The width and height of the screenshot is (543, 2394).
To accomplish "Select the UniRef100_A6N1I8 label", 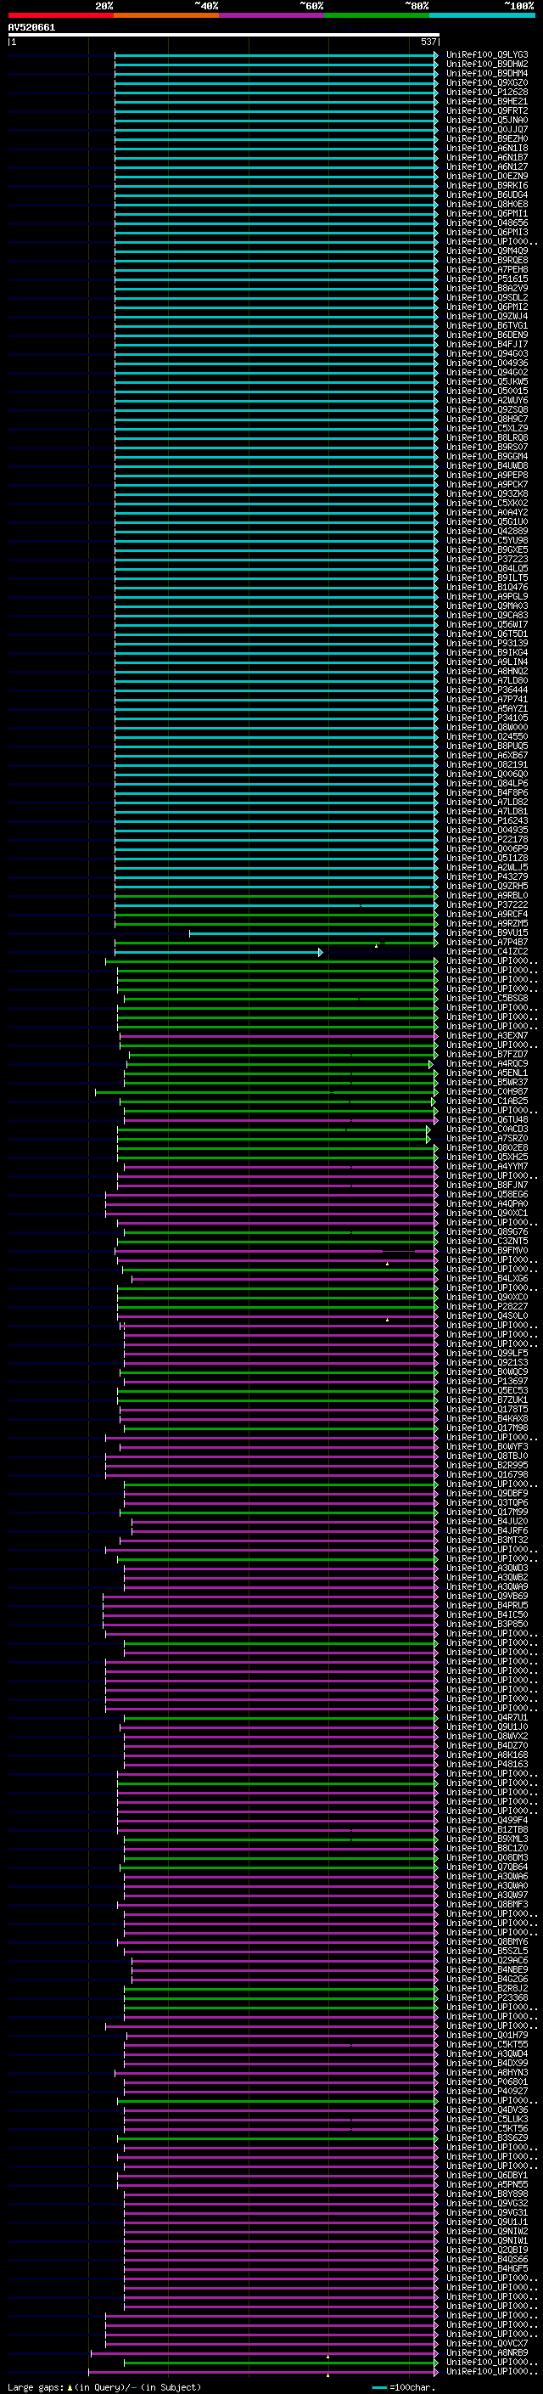I will click(x=487, y=148).
